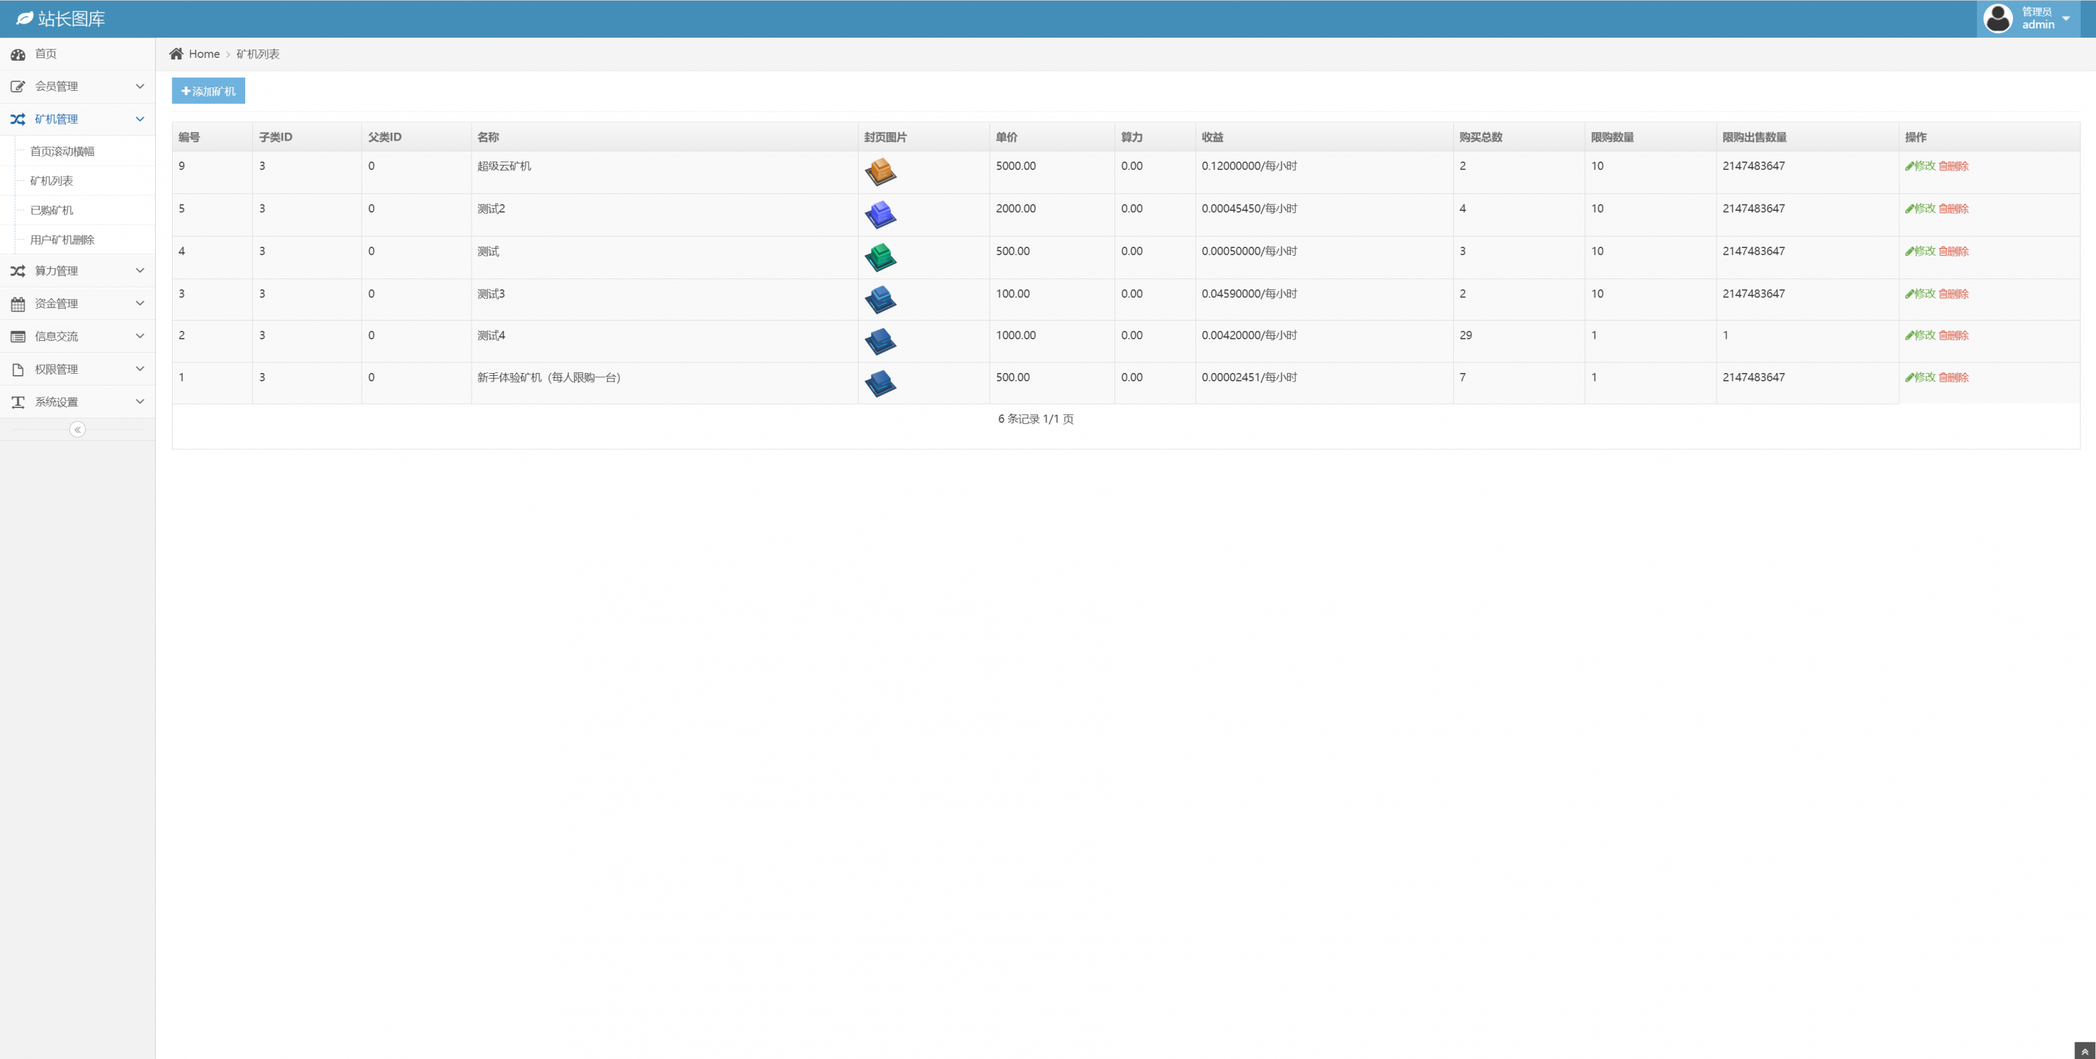Viewport: 2096px width, 1059px height.
Task: Click the home icon in breadcrumb
Action: point(176,54)
